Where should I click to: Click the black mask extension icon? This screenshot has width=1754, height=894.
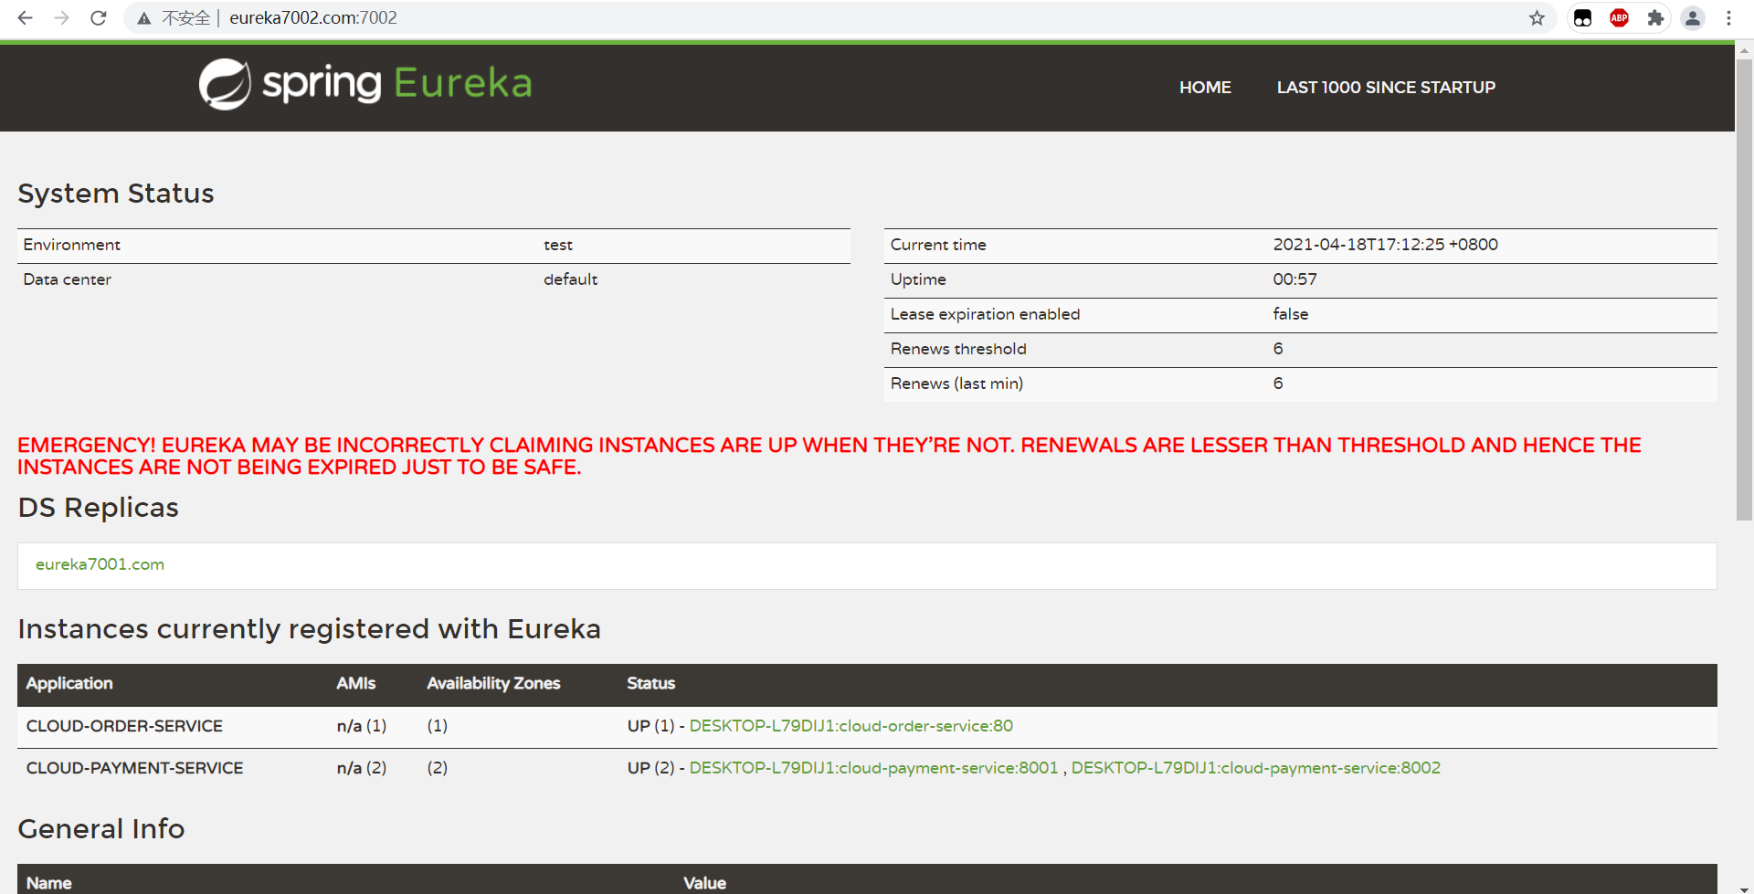pos(1583,18)
